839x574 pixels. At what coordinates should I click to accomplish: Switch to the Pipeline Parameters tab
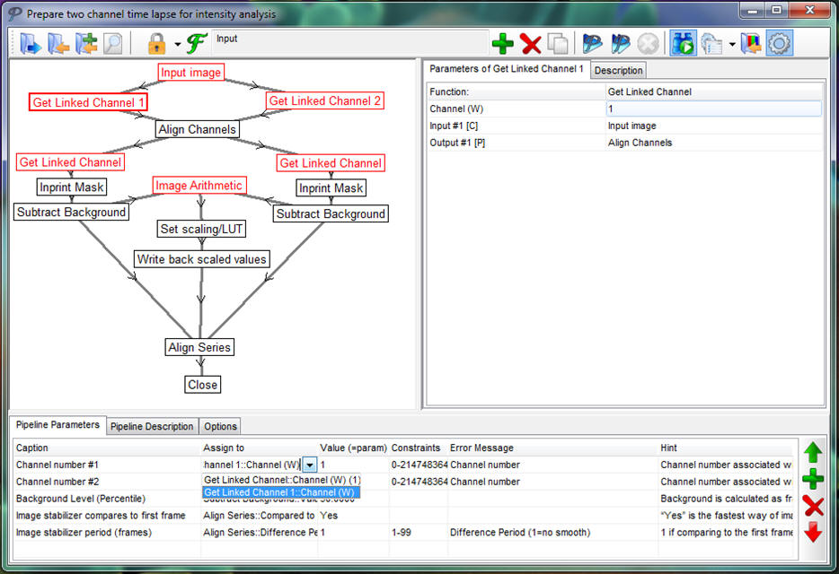tap(57, 425)
